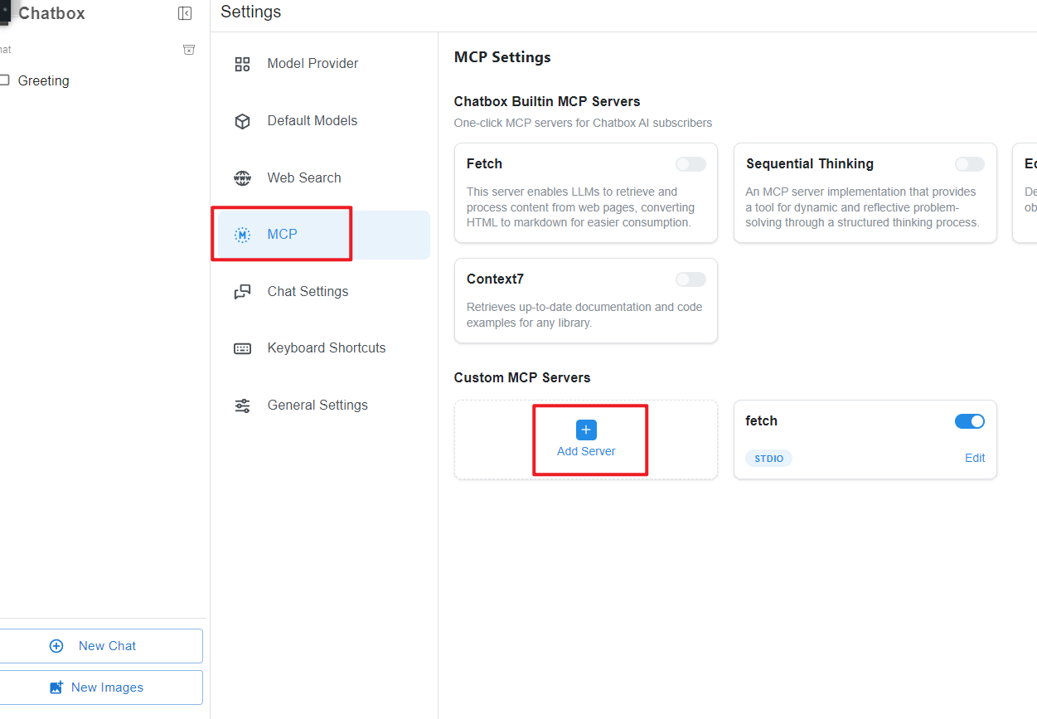Click the chat bubble icon beside Greeting

4,80
